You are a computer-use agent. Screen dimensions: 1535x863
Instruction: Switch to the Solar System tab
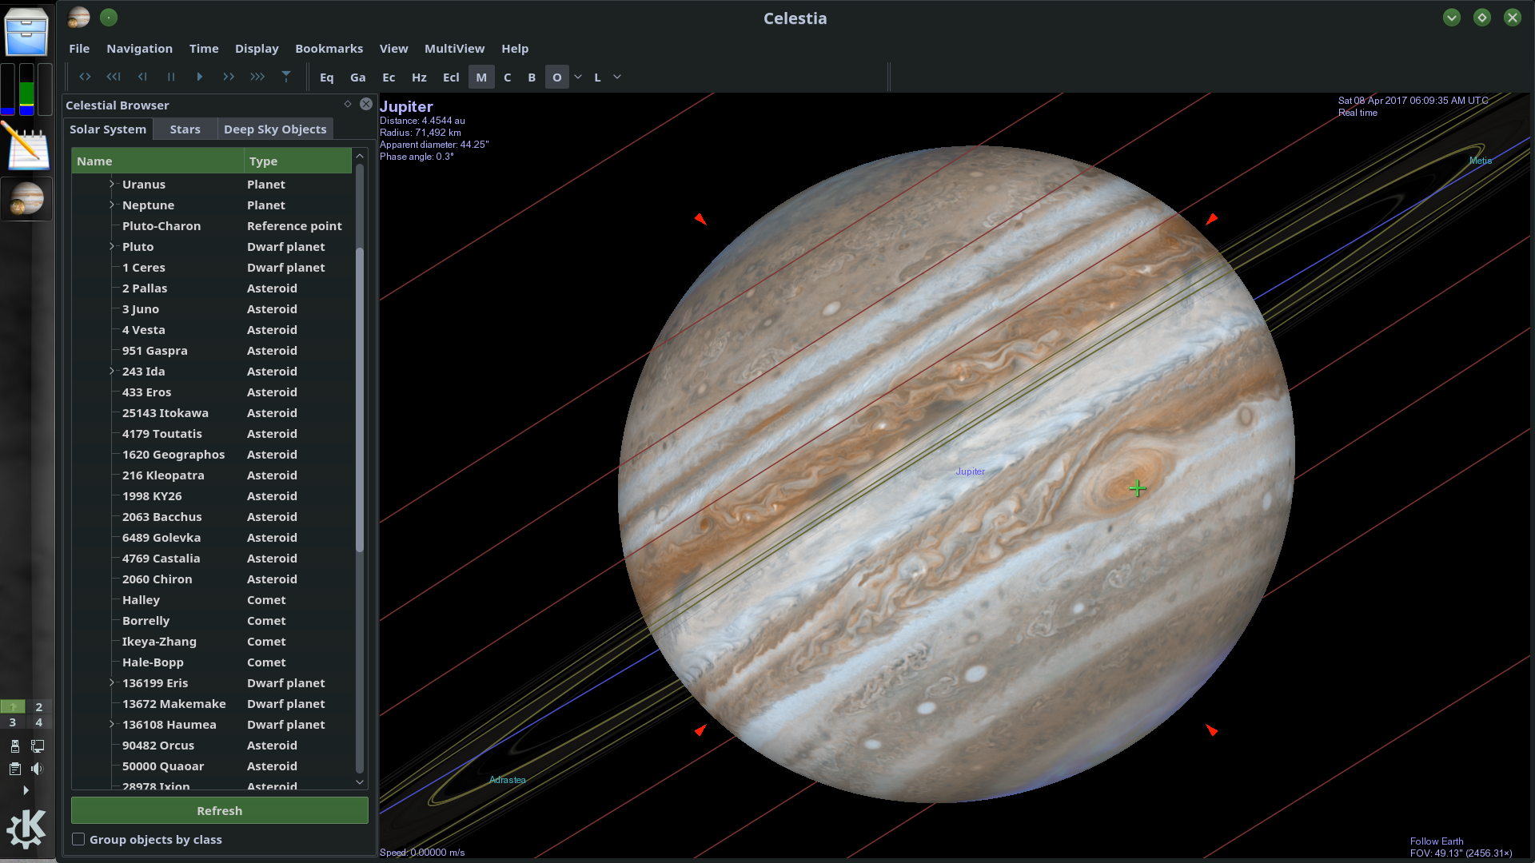point(108,129)
